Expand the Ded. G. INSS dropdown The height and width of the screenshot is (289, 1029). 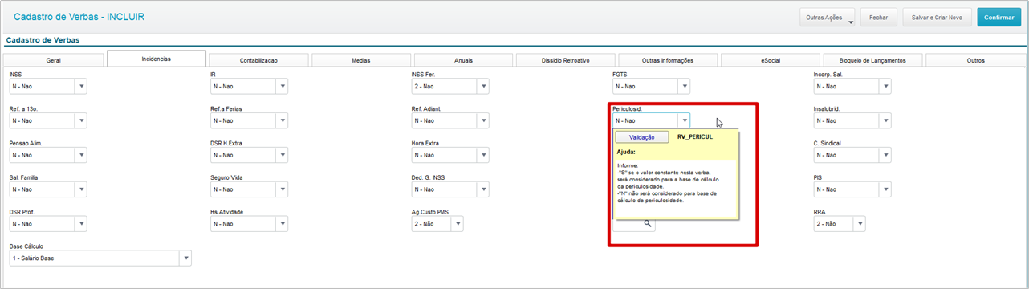[x=482, y=189]
